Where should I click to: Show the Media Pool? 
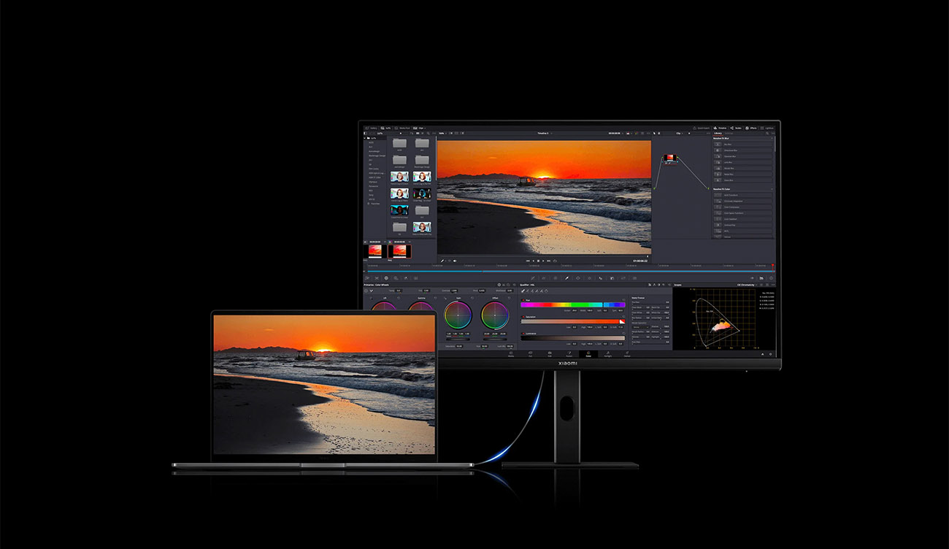click(x=404, y=128)
